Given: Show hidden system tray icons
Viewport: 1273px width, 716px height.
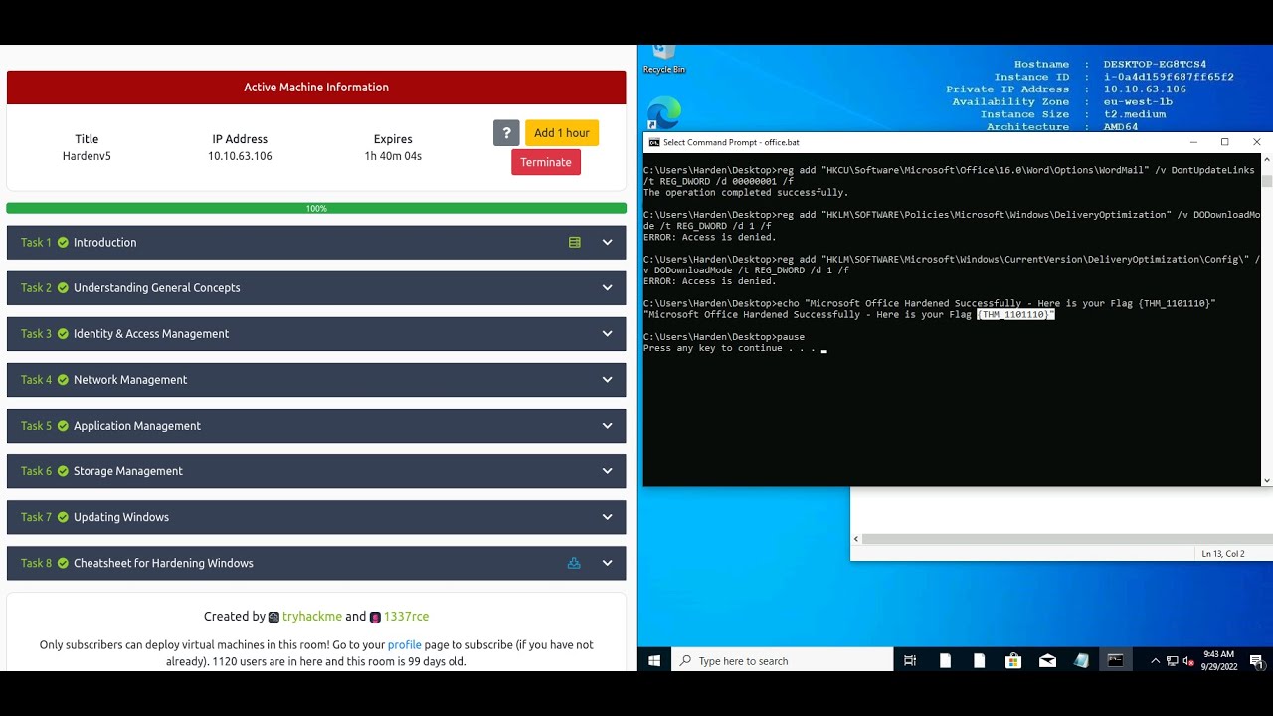Looking at the screenshot, I should click(x=1155, y=660).
